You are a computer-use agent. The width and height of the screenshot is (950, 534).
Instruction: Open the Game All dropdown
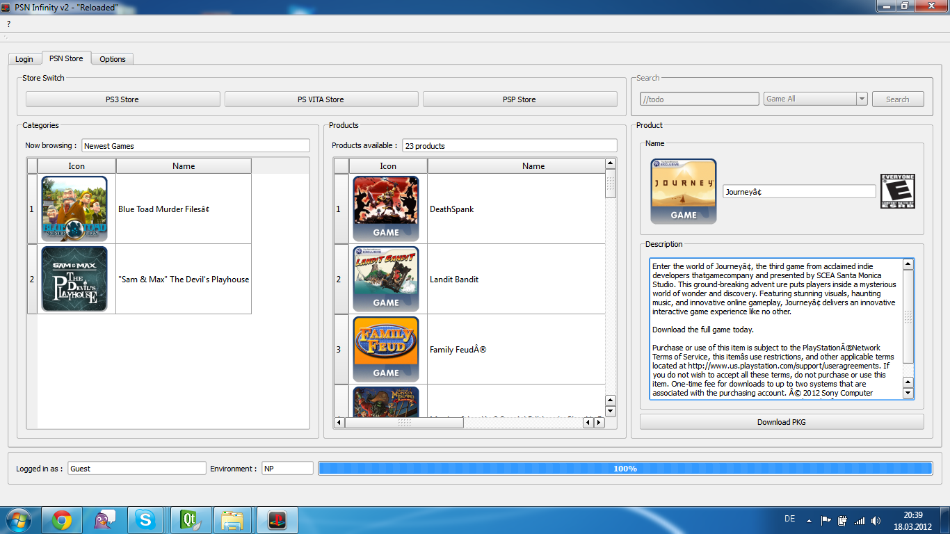click(816, 99)
